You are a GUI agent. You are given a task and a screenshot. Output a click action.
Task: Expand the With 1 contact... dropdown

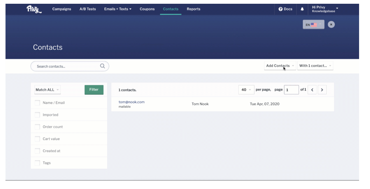click(x=315, y=66)
